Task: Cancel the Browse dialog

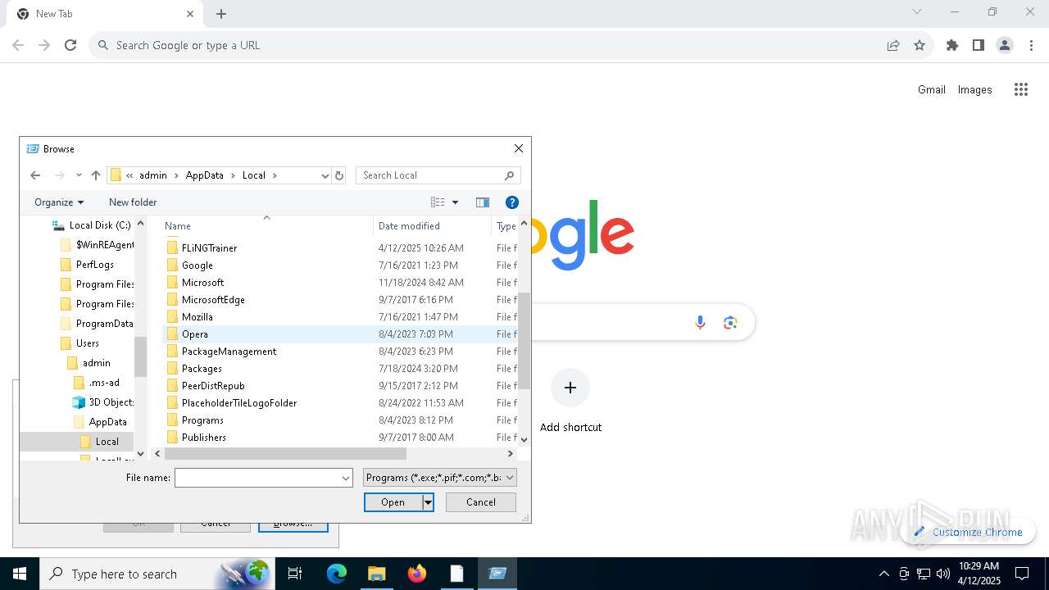Action: (481, 502)
